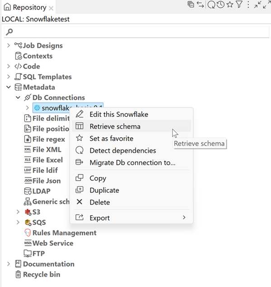The width and height of the screenshot is (271, 287).
Task: Choose Edit this Snowflake
Action: click(x=131, y=114)
